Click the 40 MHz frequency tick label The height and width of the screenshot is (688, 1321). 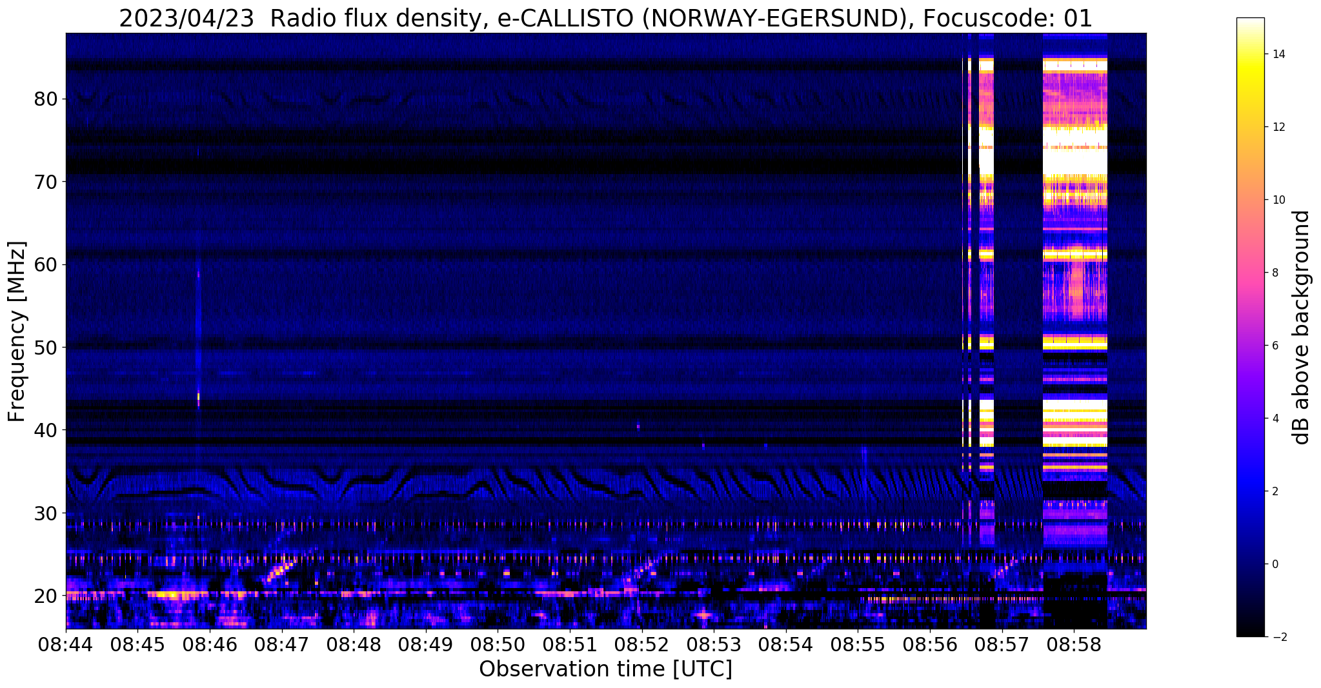click(x=46, y=430)
